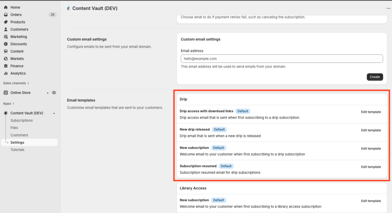Click the Markets globe icon
The height and width of the screenshot is (213, 392).
(6, 59)
